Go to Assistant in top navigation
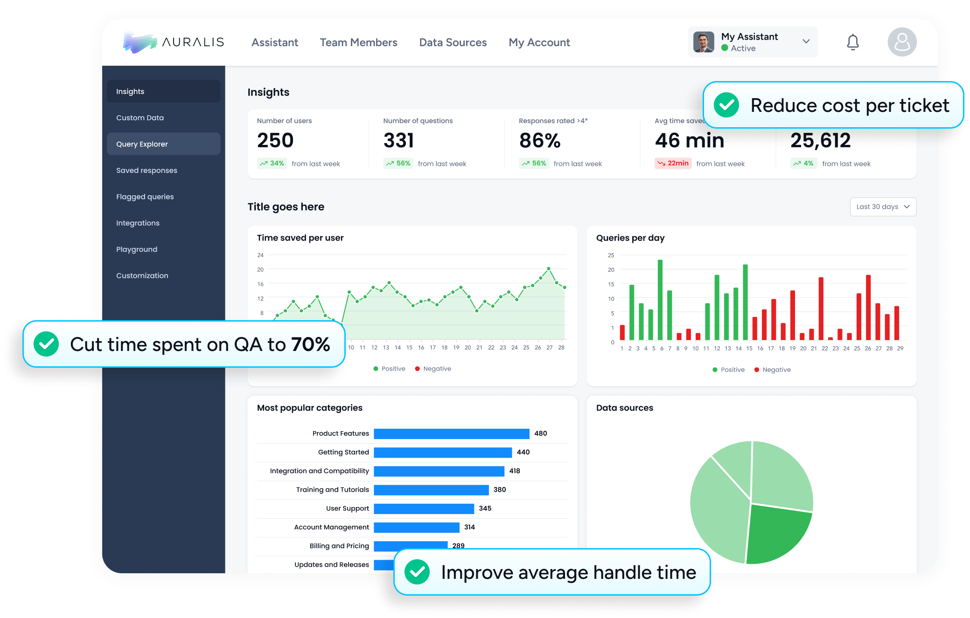 pos(275,42)
